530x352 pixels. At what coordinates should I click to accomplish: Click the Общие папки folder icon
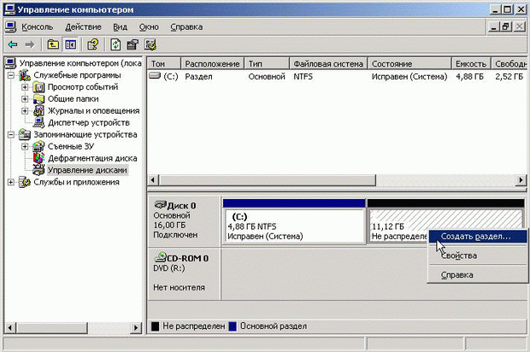[x=38, y=99]
